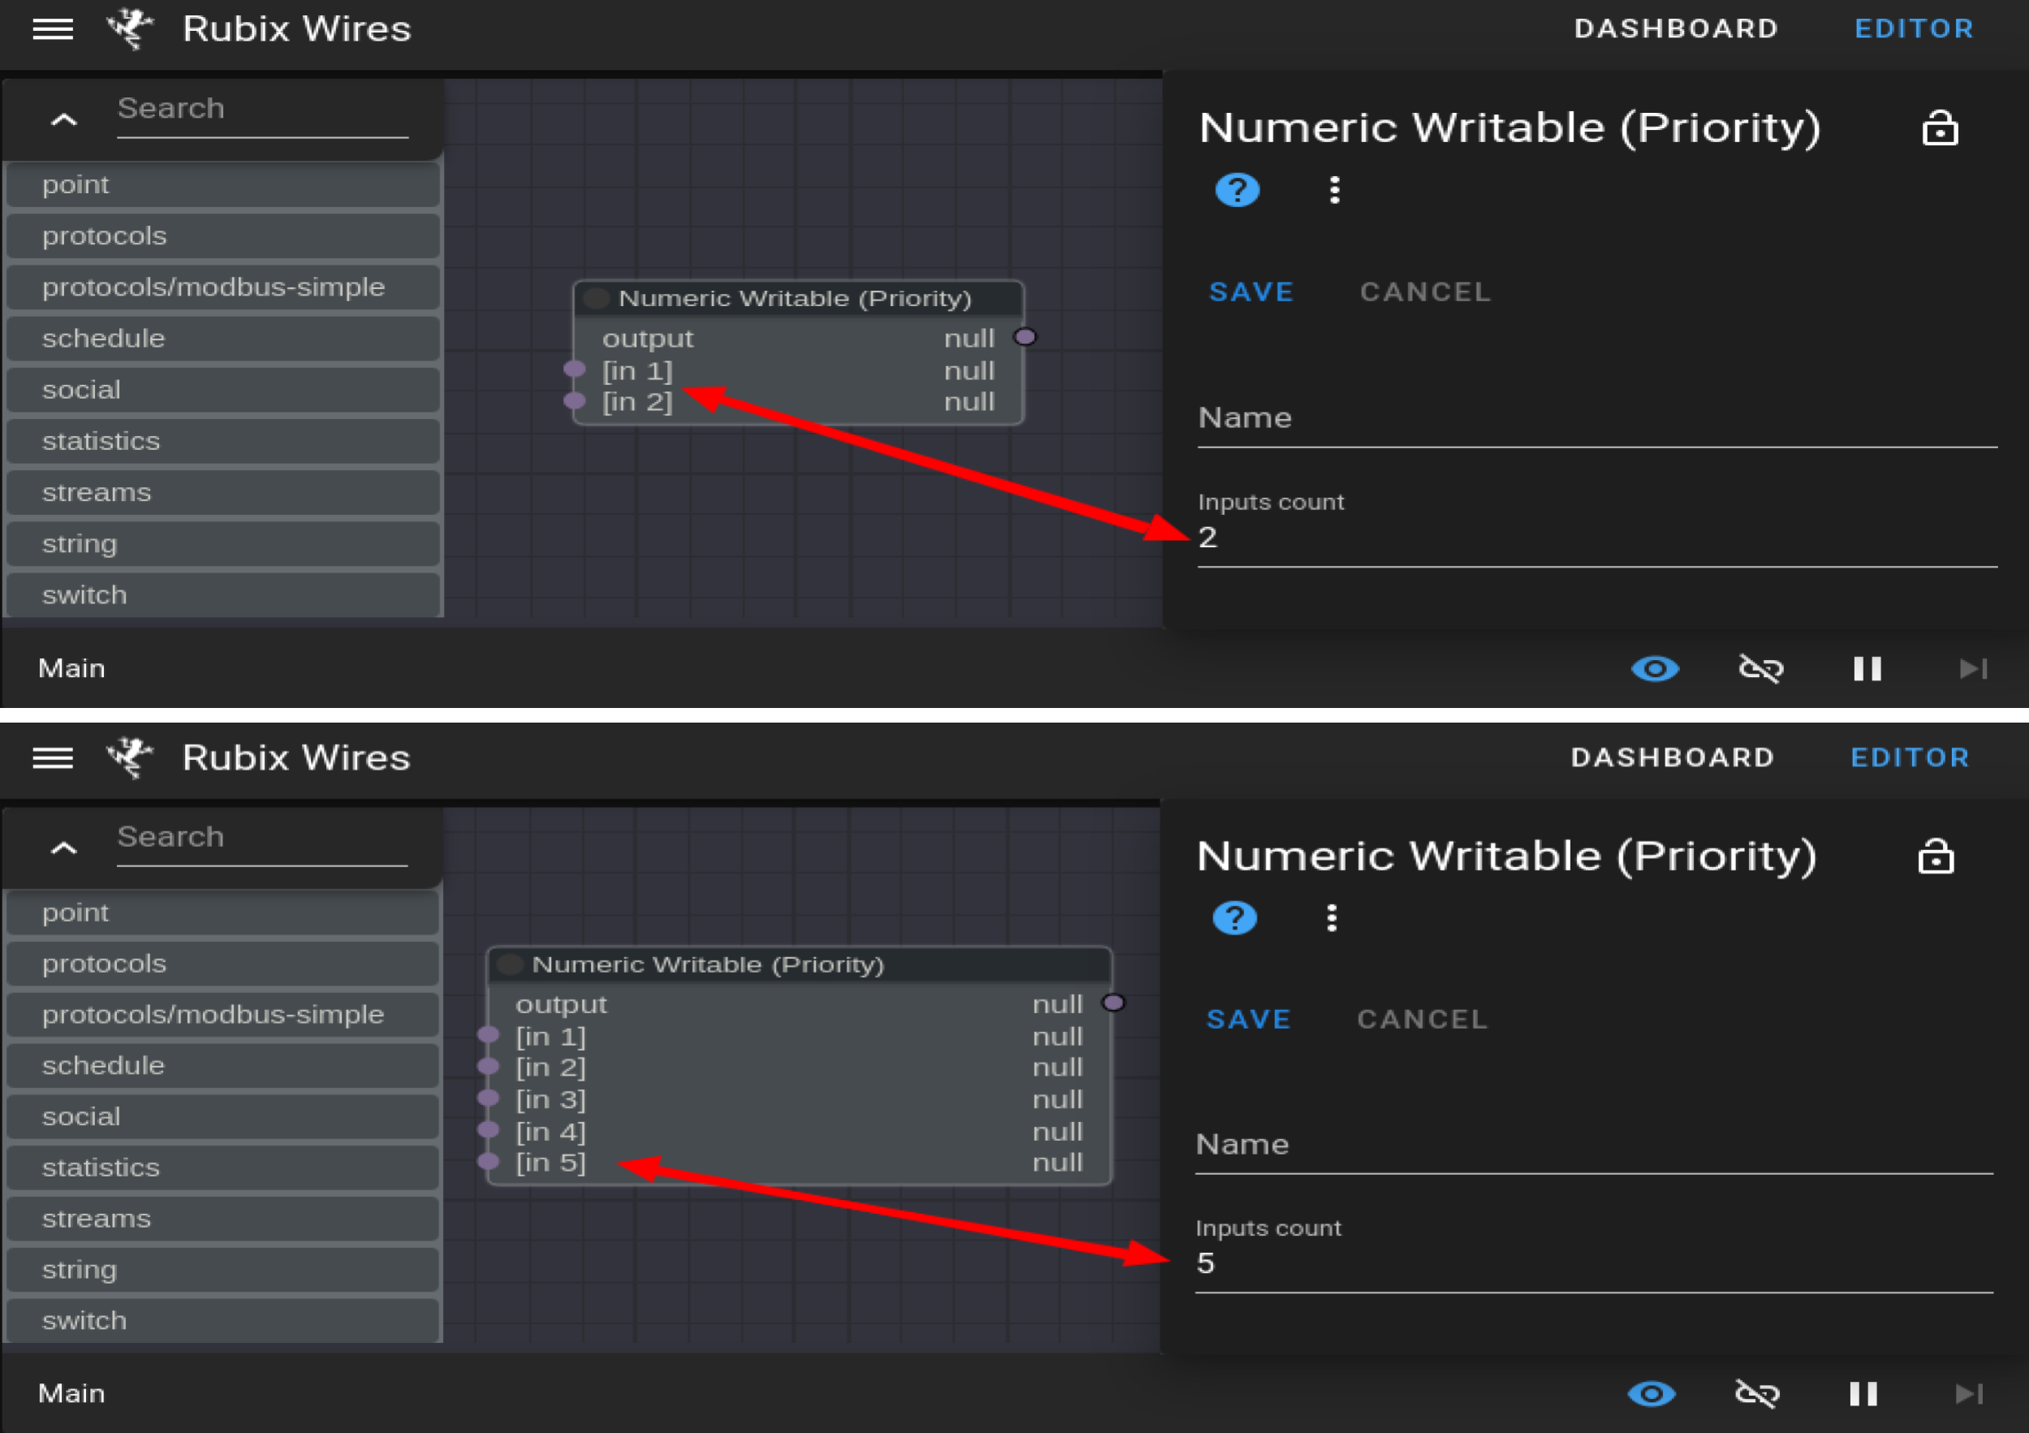
Task: Click the step-forward icon in the upper bottom bar
Action: point(1973,668)
